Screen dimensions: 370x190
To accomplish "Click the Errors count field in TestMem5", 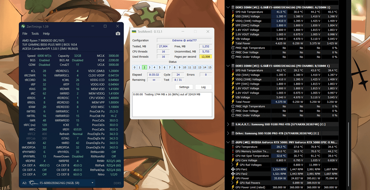I will pyautogui.click(x=206, y=75).
